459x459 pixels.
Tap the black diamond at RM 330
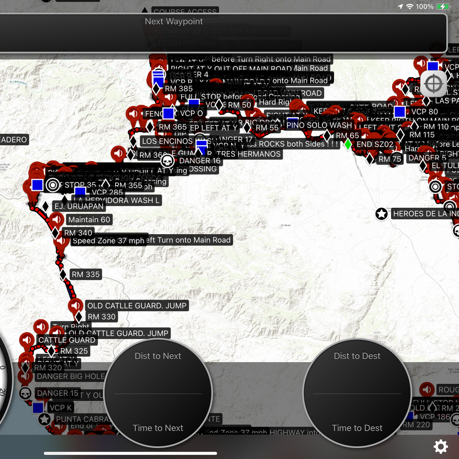pos(79,317)
